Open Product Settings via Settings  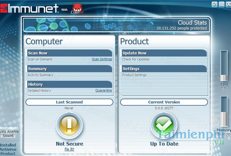[164, 69]
